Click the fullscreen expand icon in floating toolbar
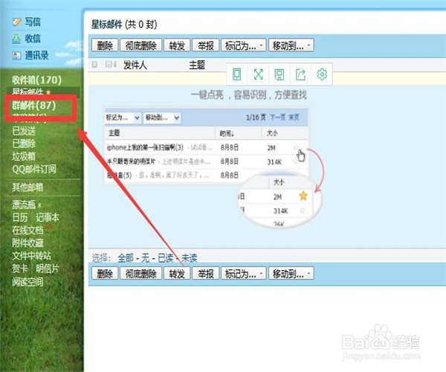 [258, 74]
